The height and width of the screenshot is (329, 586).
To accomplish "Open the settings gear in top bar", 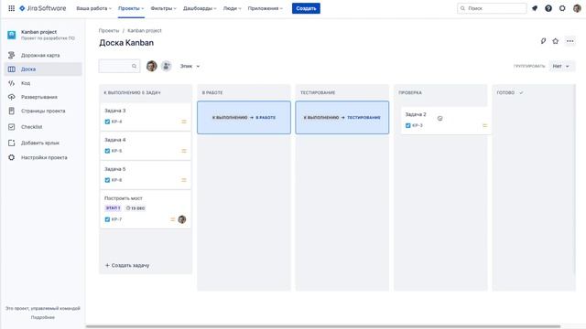I will click(562, 8).
